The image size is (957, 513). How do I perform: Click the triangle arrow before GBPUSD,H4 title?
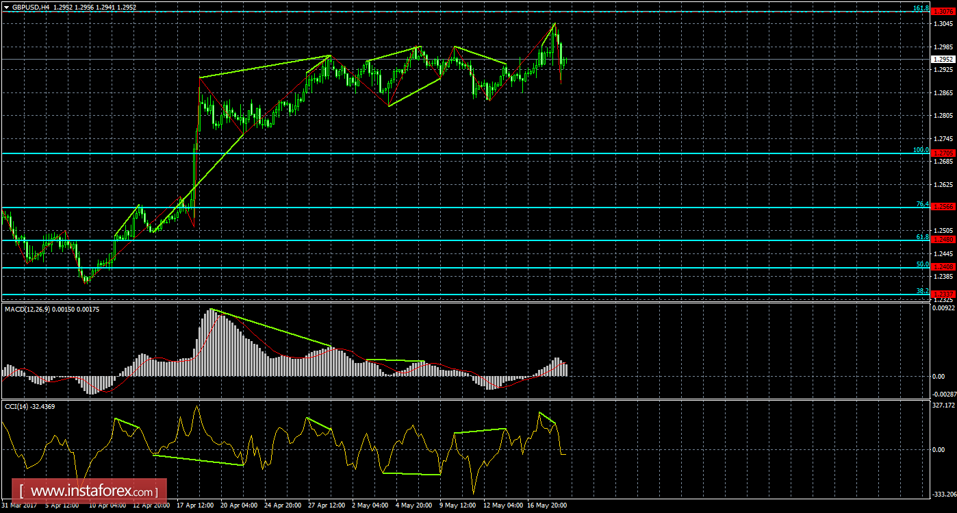[x=5, y=7]
